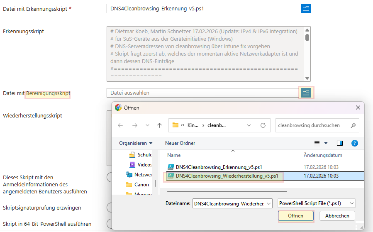Toggle the preview pane icon

click(340, 143)
